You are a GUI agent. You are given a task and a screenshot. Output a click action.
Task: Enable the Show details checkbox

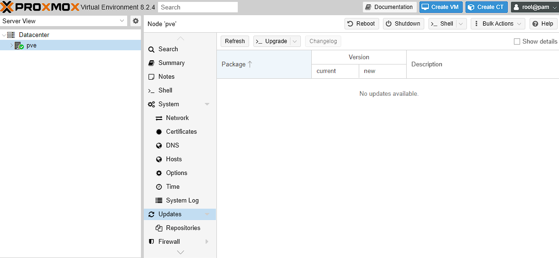(517, 41)
